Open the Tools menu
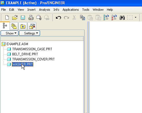This screenshot has height=113, width=142. 86,10
